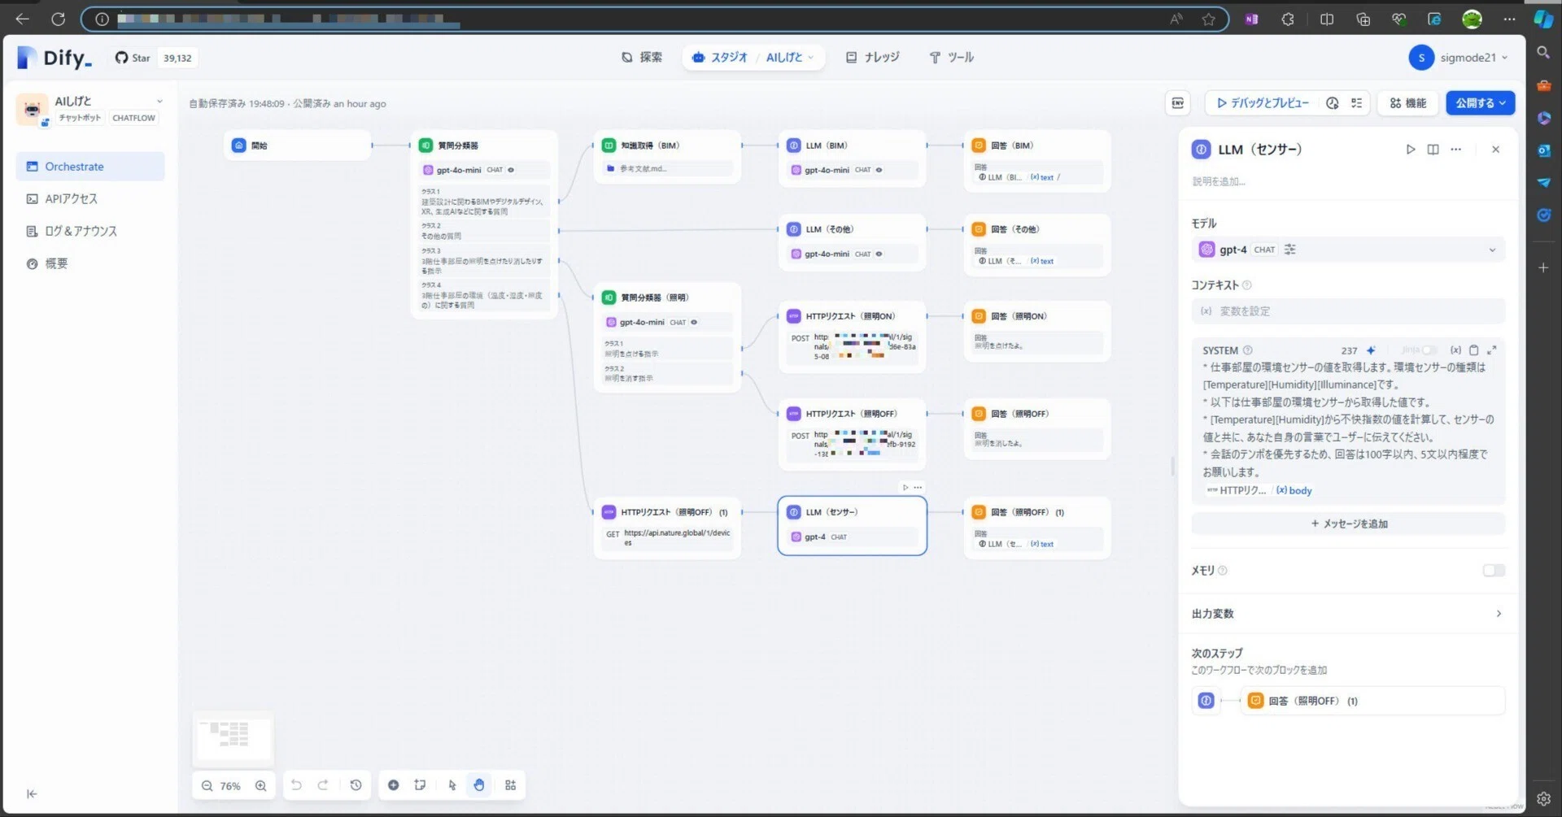Image resolution: width=1562 pixels, height=817 pixels.
Task: Refresh the browser page
Action: pyautogui.click(x=58, y=19)
